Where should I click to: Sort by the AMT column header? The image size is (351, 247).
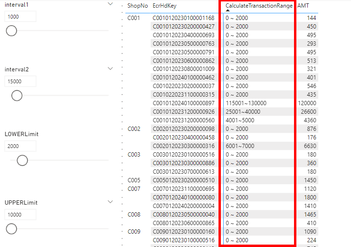303,6
